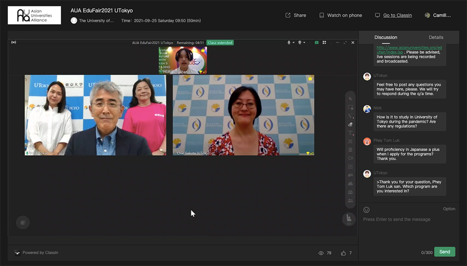
Task: Open the cloud drive tool
Action: point(350,184)
